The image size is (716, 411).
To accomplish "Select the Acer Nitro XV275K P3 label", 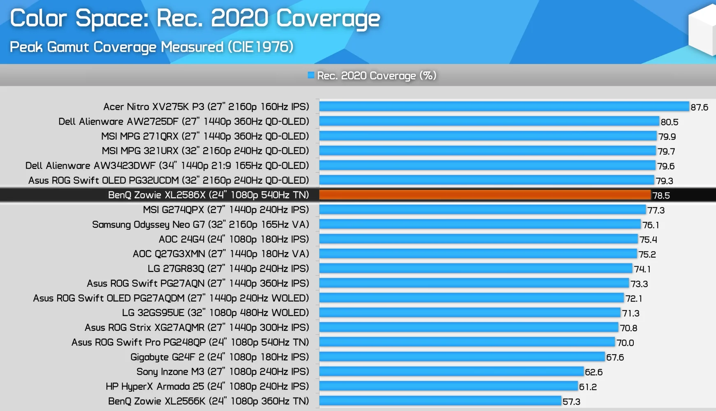I will tap(206, 107).
